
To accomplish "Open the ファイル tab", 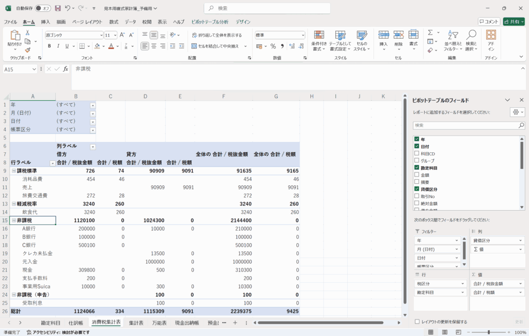I will [x=10, y=22].
